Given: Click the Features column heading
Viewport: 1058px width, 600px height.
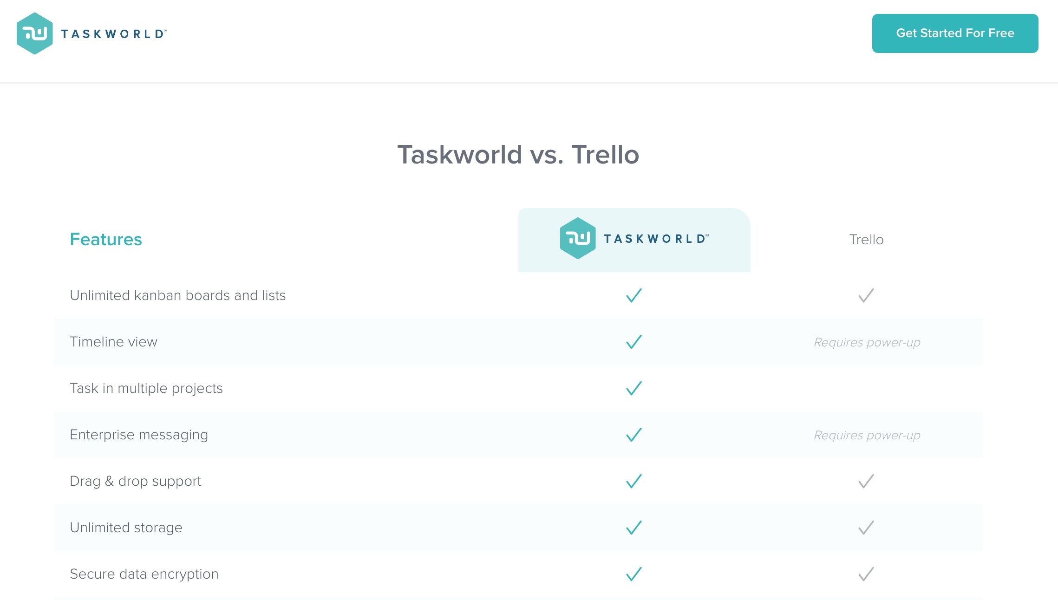Looking at the screenshot, I should tap(106, 239).
